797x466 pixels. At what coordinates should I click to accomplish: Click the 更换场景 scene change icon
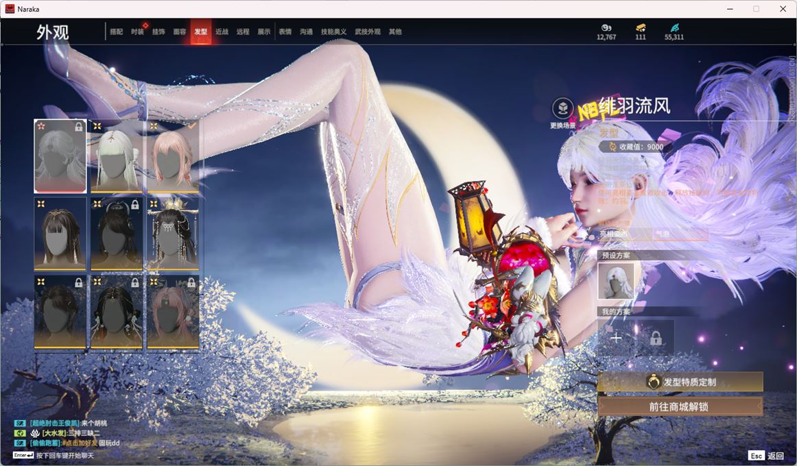562,109
